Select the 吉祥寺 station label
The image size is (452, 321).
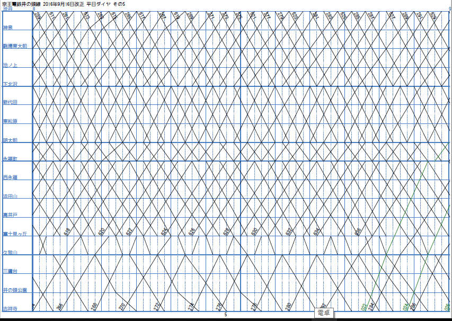click(x=10, y=309)
